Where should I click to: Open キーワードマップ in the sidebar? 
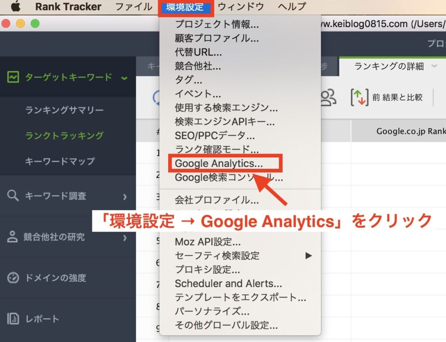(x=60, y=161)
